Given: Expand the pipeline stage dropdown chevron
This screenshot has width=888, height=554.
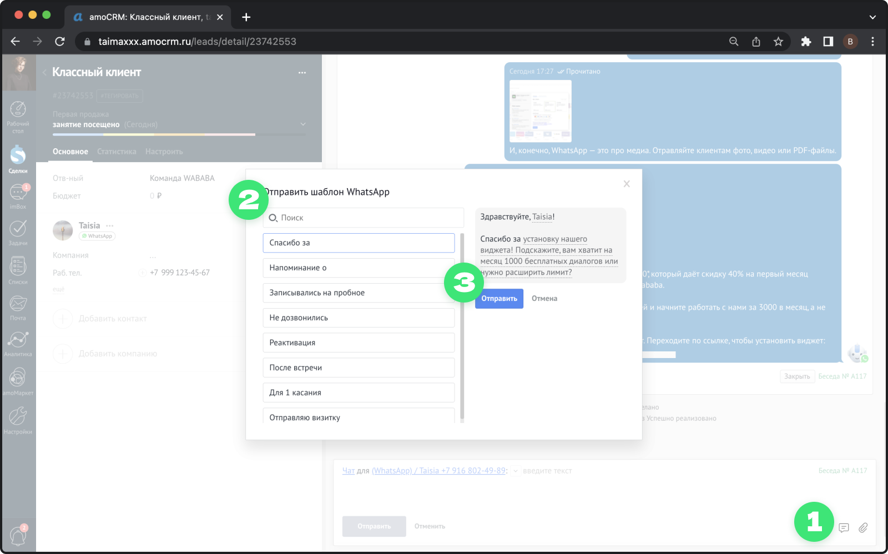Looking at the screenshot, I should tap(303, 124).
